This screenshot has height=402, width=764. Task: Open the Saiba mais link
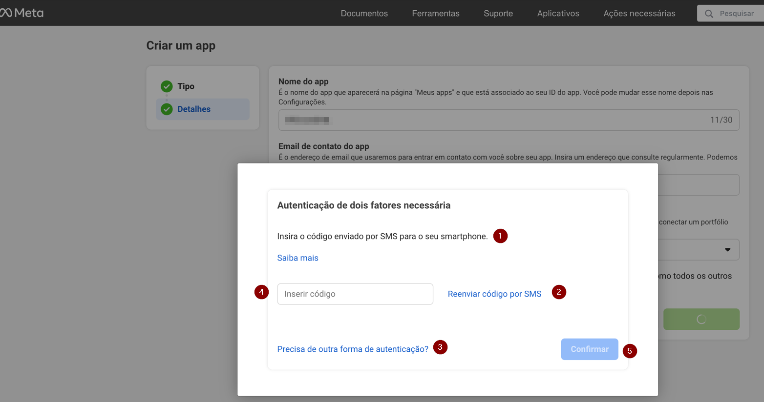point(297,258)
